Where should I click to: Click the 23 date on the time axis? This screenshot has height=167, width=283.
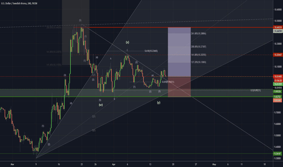(82, 165)
